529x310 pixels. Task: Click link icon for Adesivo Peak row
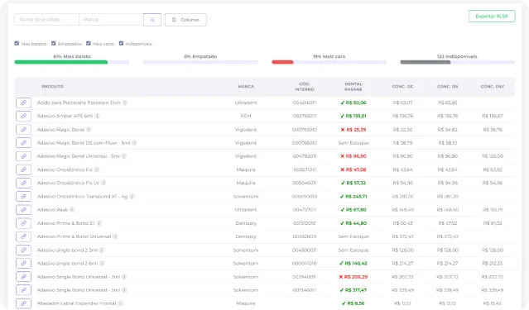tap(23, 210)
